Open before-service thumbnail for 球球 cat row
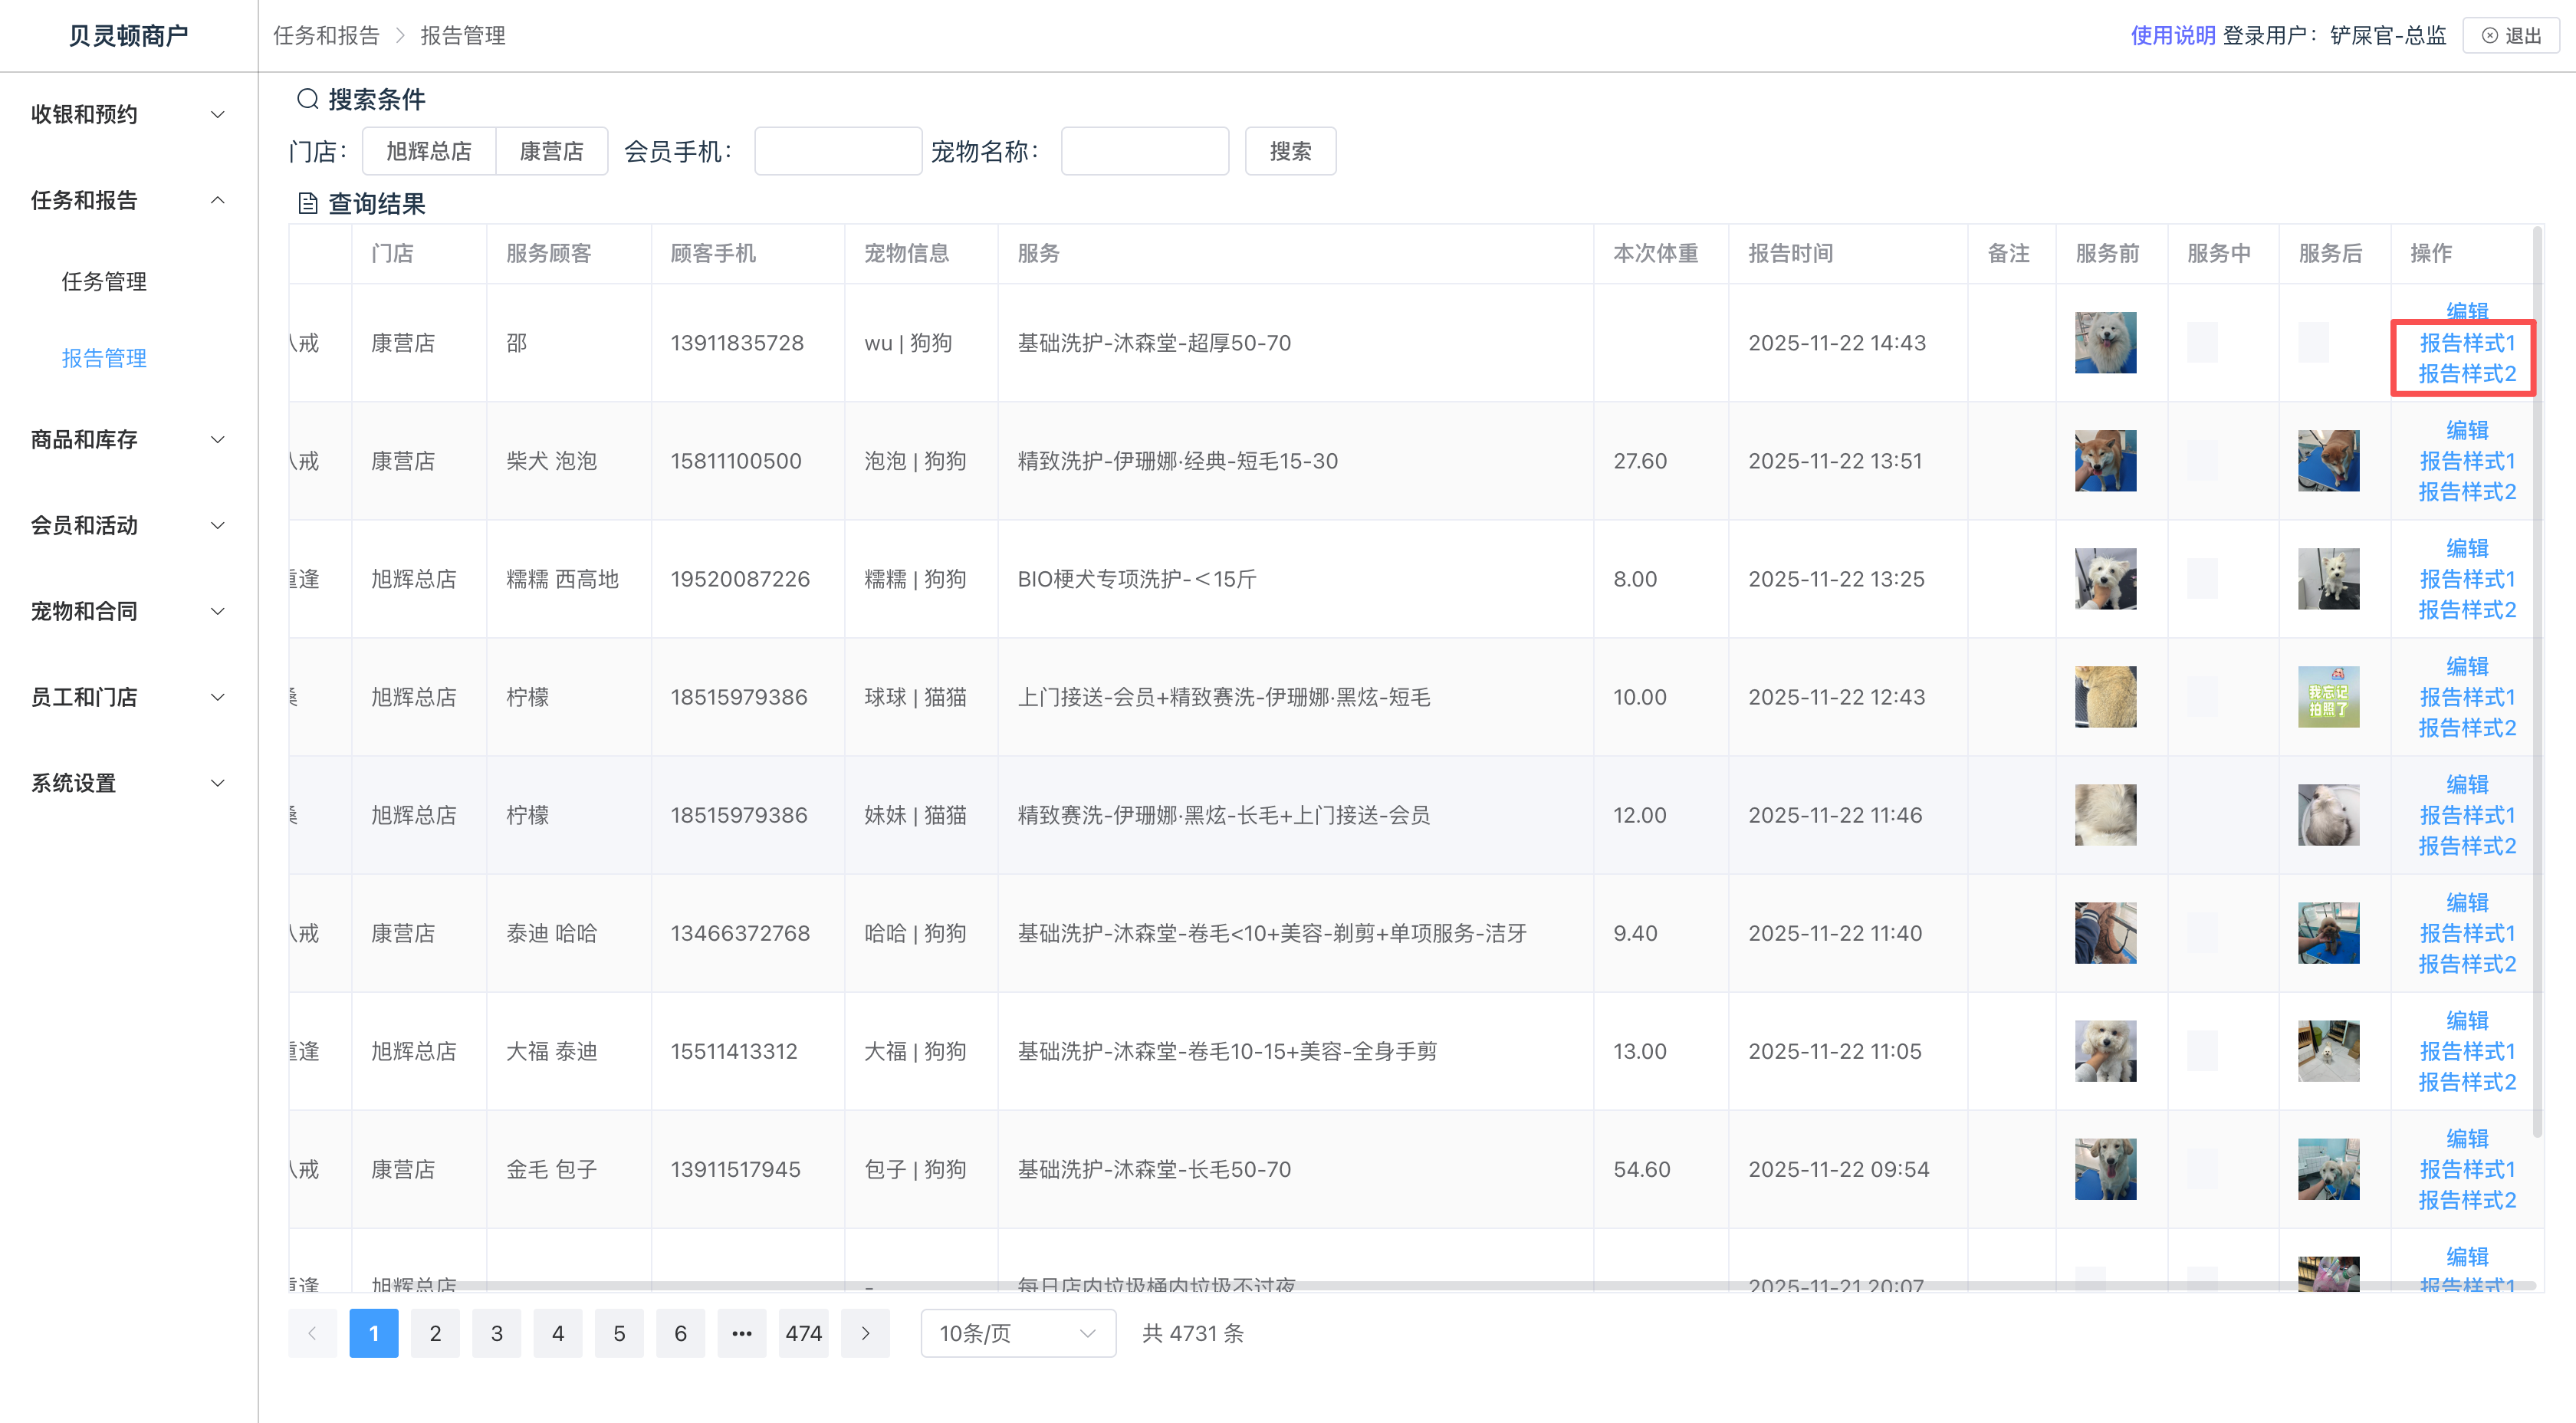2576x1423 pixels. 2105,697
